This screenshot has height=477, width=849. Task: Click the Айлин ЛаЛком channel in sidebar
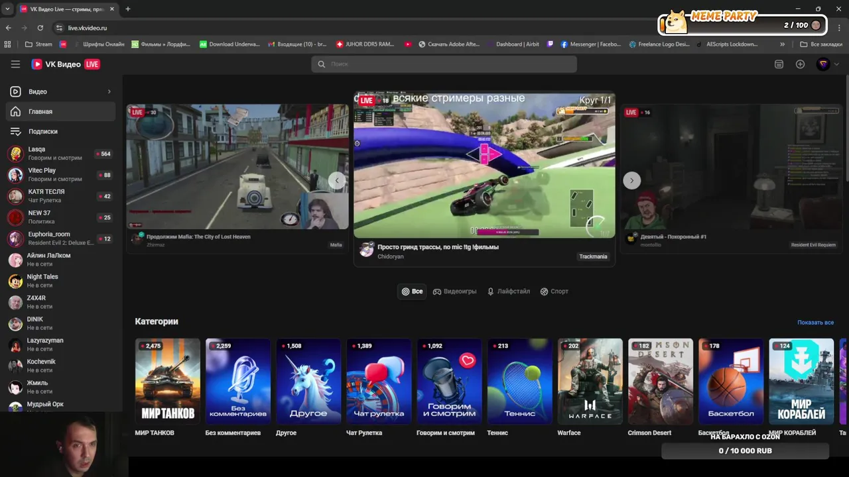point(60,260)
